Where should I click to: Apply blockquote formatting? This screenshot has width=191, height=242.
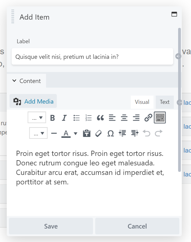click(x=100, y=118)
